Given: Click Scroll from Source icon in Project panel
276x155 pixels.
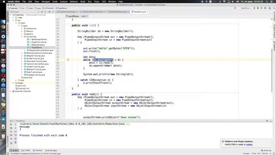Looking at the screenshot, I should click(42, 12).
